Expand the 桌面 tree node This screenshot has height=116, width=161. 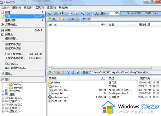click(3, 94)
